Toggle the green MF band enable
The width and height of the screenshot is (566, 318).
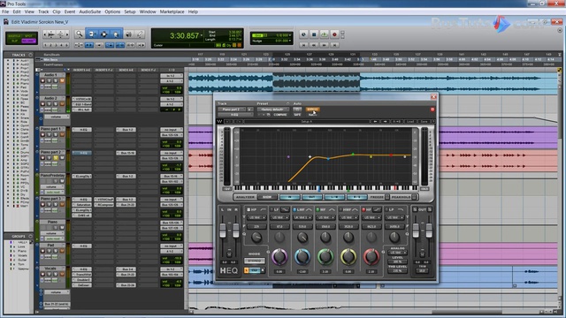tap(317, 209)
